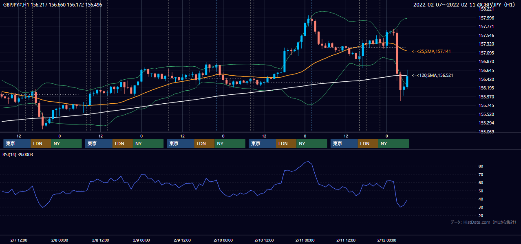The height and width of the screenshot is (244, 521).
Task: Click price axis value 156.420
Action: click(x=486, y=79)
